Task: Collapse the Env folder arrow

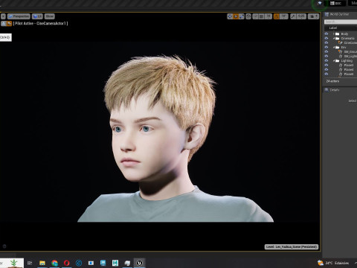Action: pos(334,47)
